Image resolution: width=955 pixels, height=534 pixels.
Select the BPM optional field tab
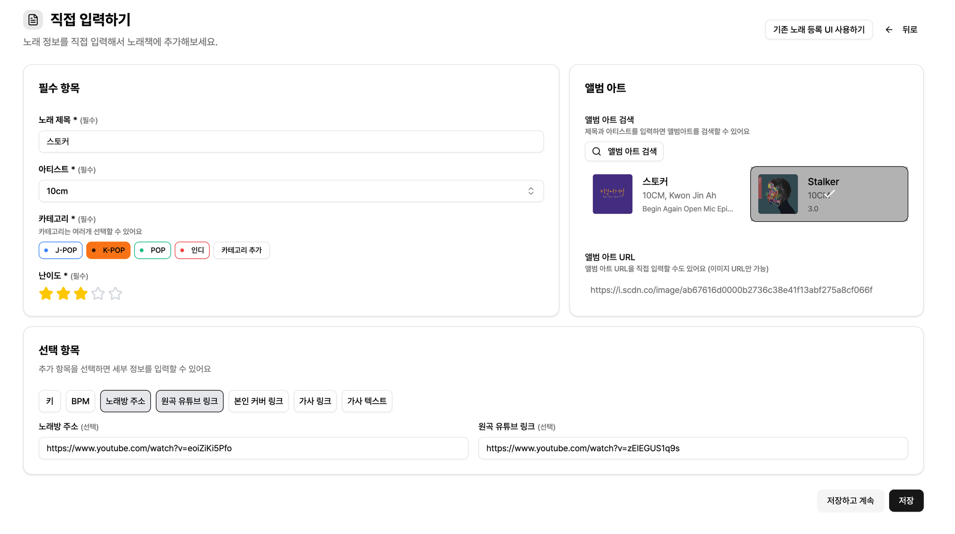(80, 401)
